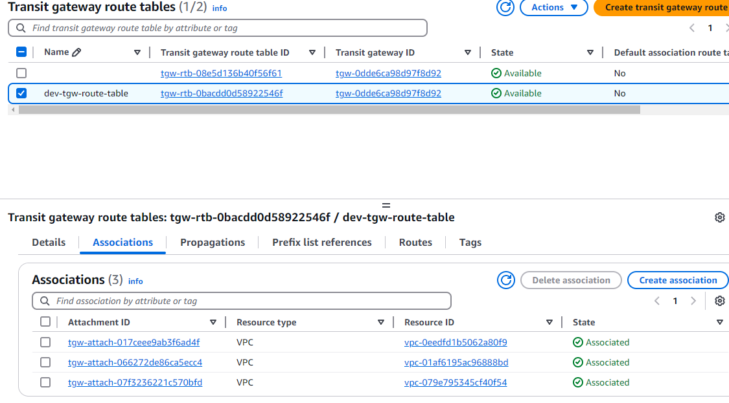
Task: Switch to the Propagations tab
Action: [x=213, y=243]
